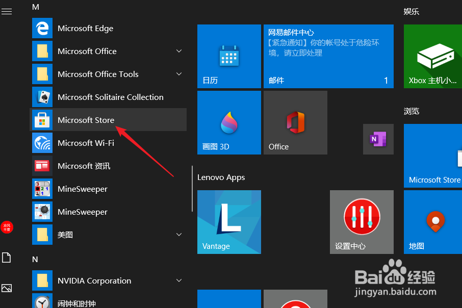This screenshot has height=308, width=462.
Task: Click the app list scrollbar thumb
Action: pyautogui.click(x=192, y=189)
